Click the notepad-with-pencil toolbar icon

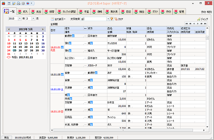tap(14, 3)
